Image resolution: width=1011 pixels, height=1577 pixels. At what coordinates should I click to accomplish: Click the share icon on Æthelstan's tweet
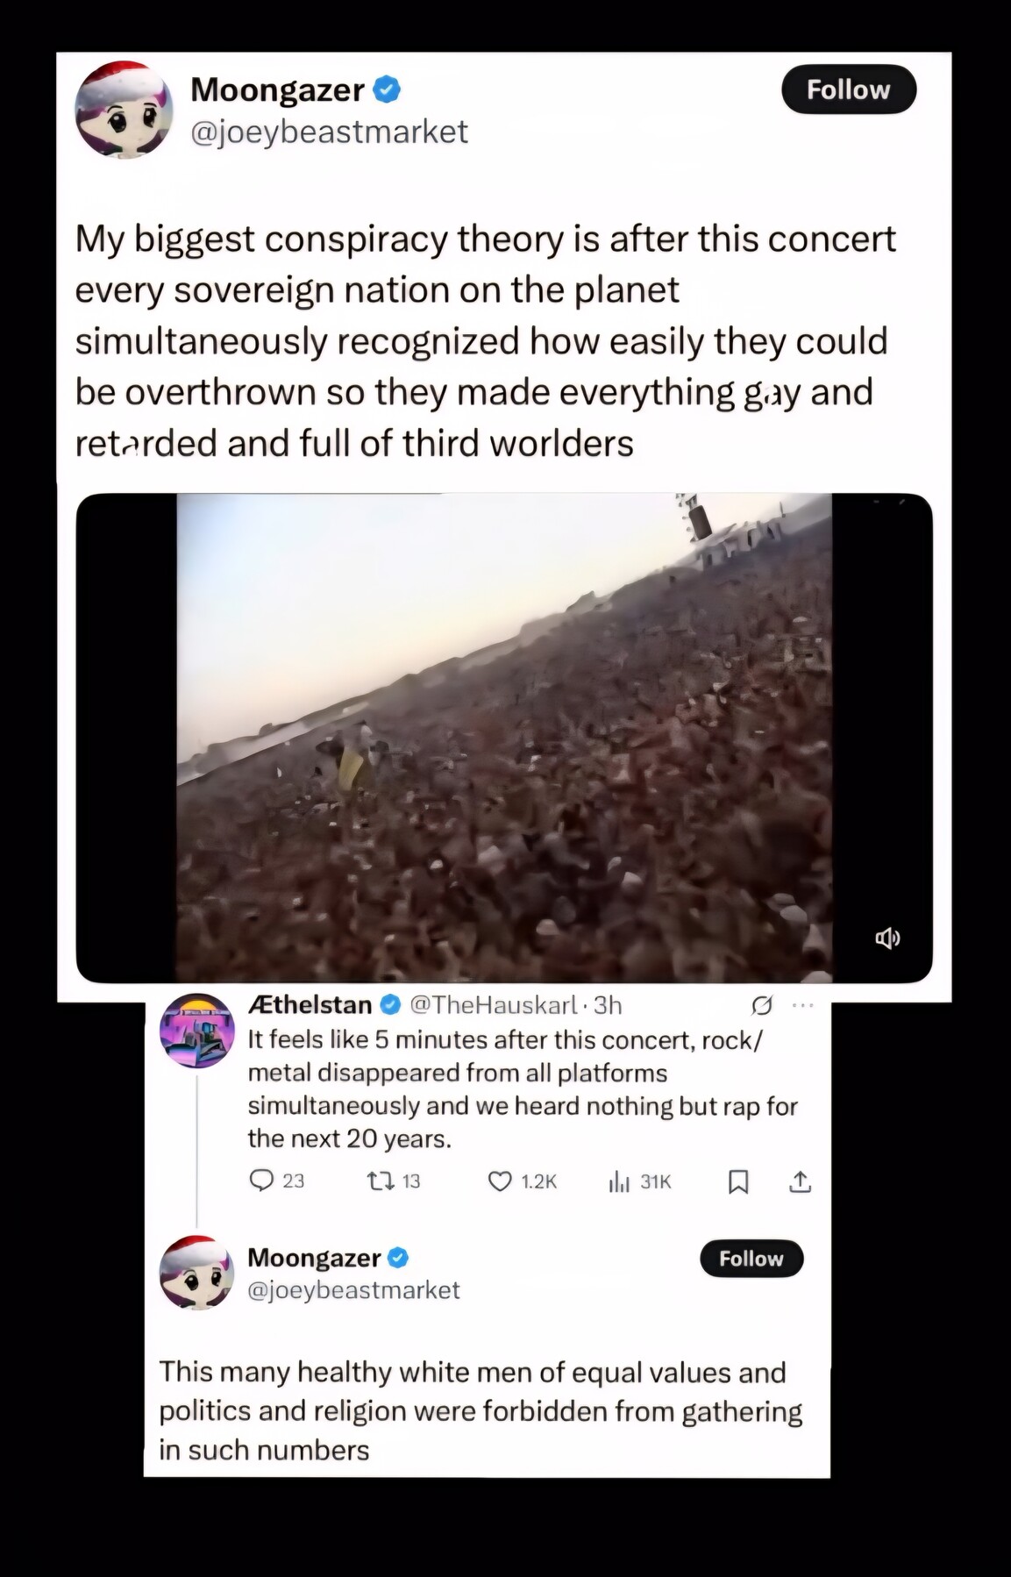[x=800, y=1181]
